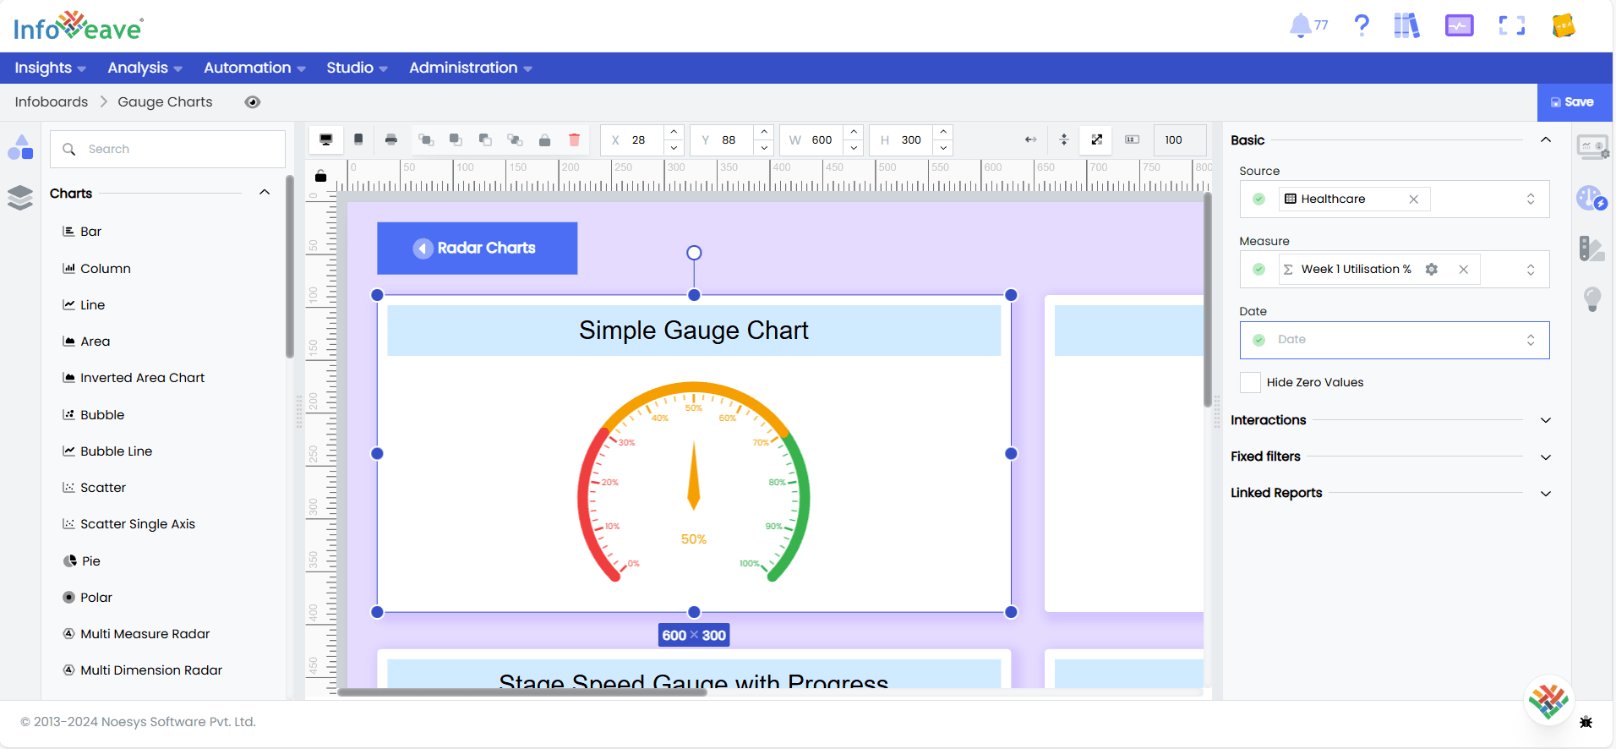
Task: Open the help question mark icon
Action: 1362,25
